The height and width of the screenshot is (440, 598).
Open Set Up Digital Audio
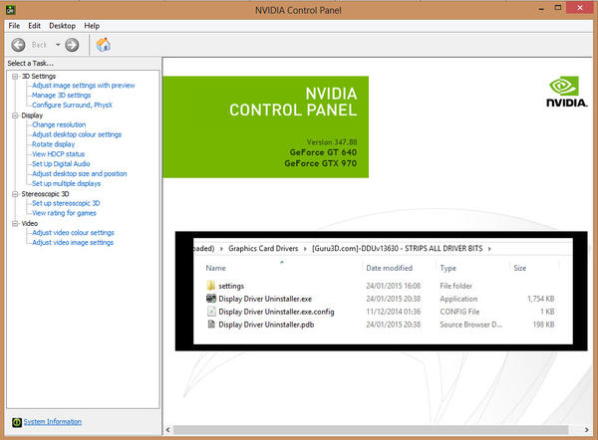pos(61,164)
